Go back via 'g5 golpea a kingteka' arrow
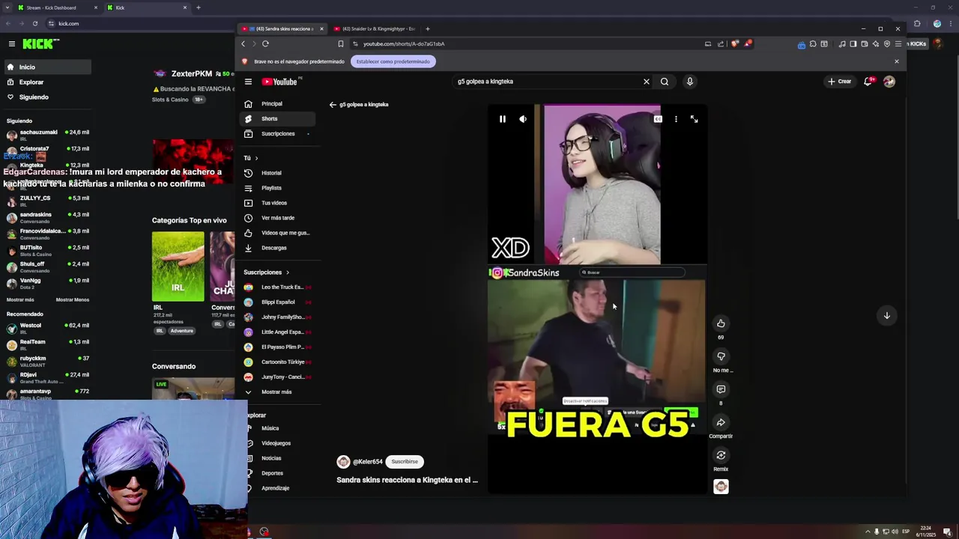959x539 pixels. 333,105
